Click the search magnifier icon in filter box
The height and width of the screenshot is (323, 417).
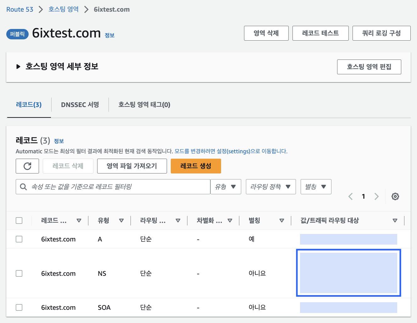[x=23, y=187]
